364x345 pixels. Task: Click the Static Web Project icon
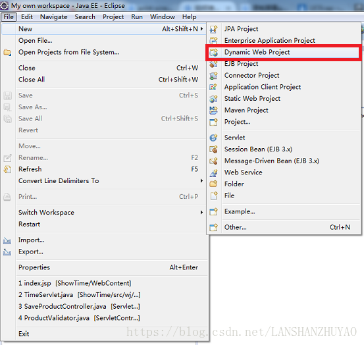pyautogui.click(x=213, y=99)
